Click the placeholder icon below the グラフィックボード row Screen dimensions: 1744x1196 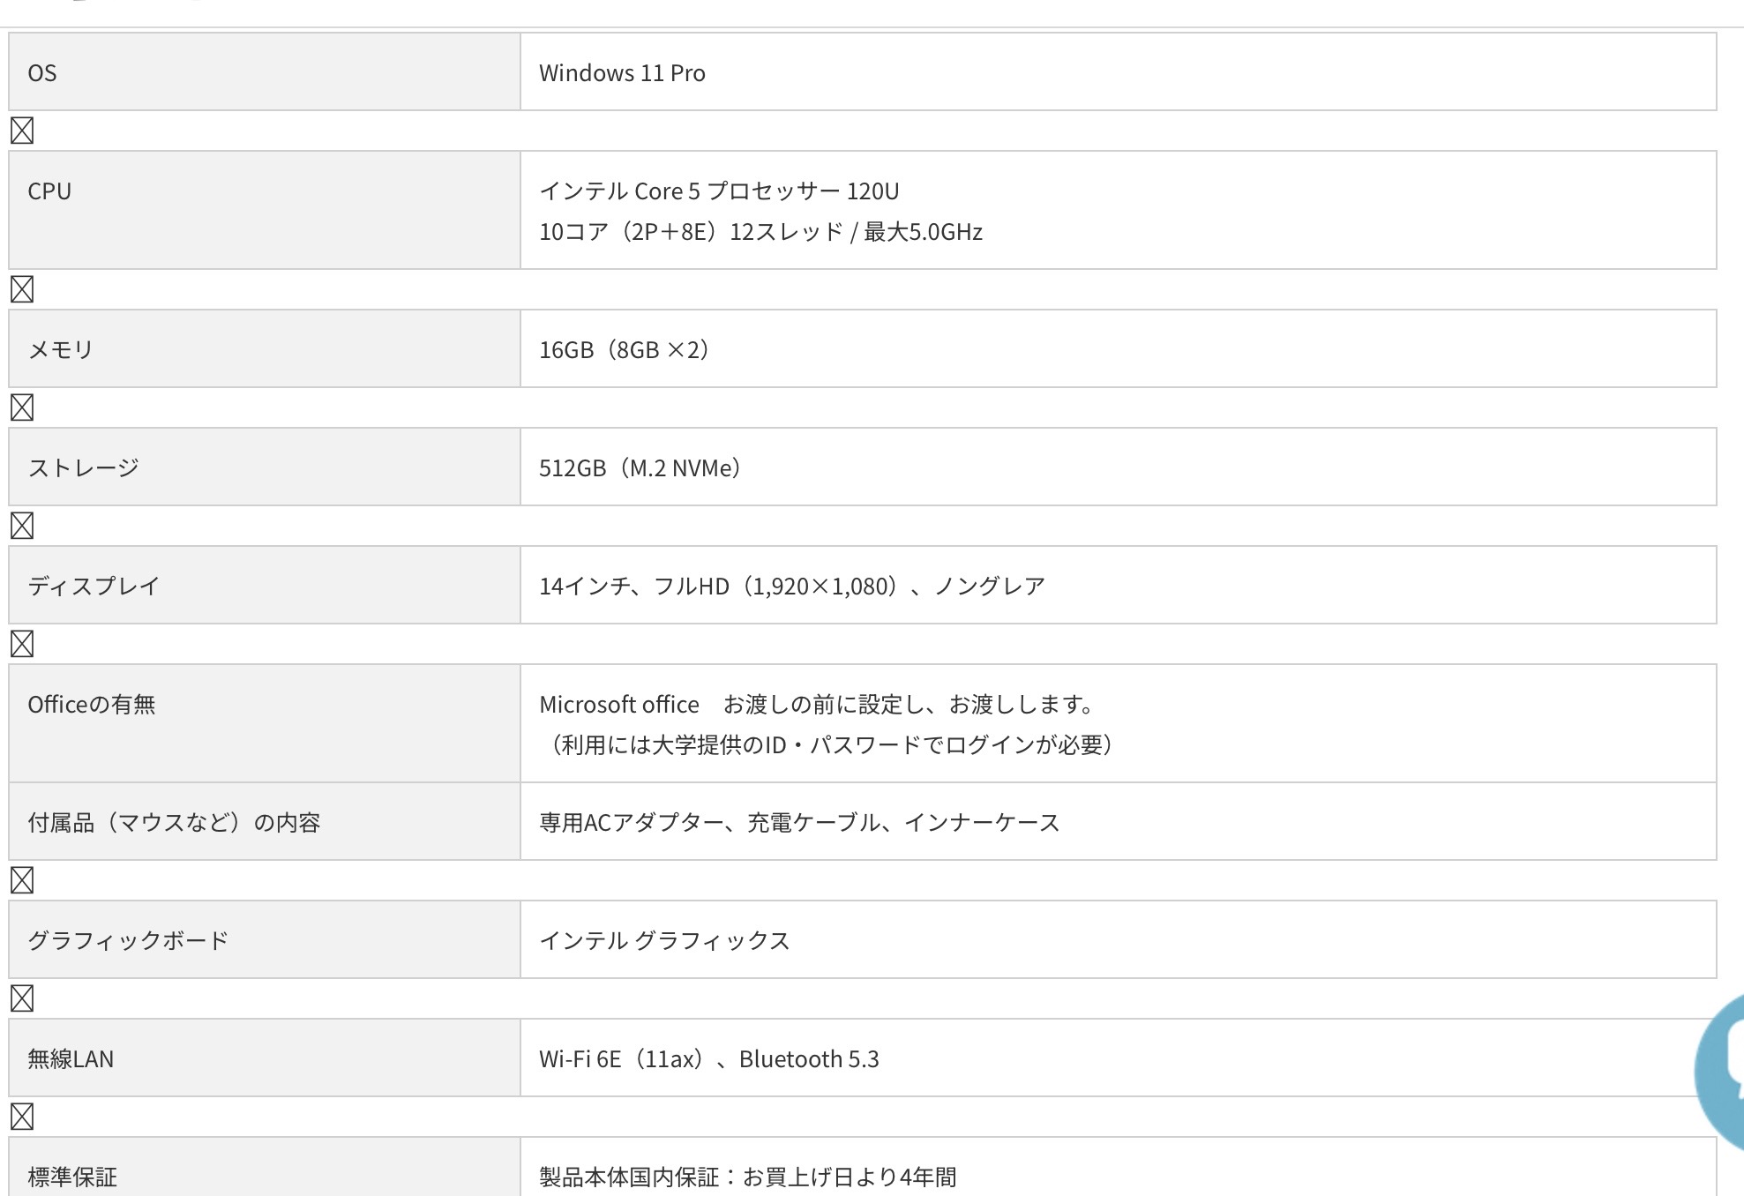(x=22, y=998)
